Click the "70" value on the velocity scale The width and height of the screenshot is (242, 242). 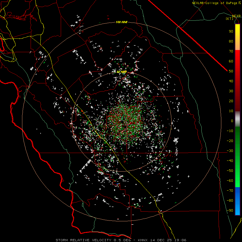point(231,51)
